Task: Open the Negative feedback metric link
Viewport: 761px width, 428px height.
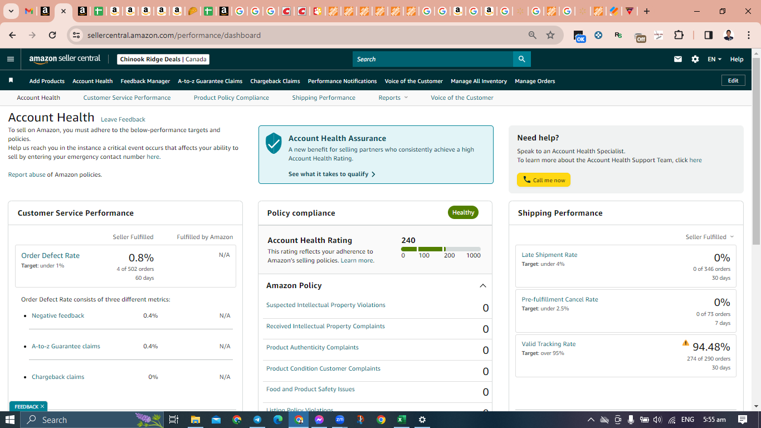Action: [58, 315]
